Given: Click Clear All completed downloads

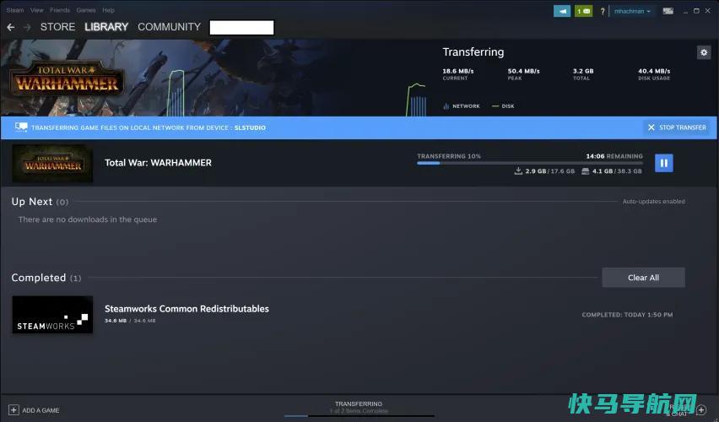Looking at the screenshot, I should (643, 278).
